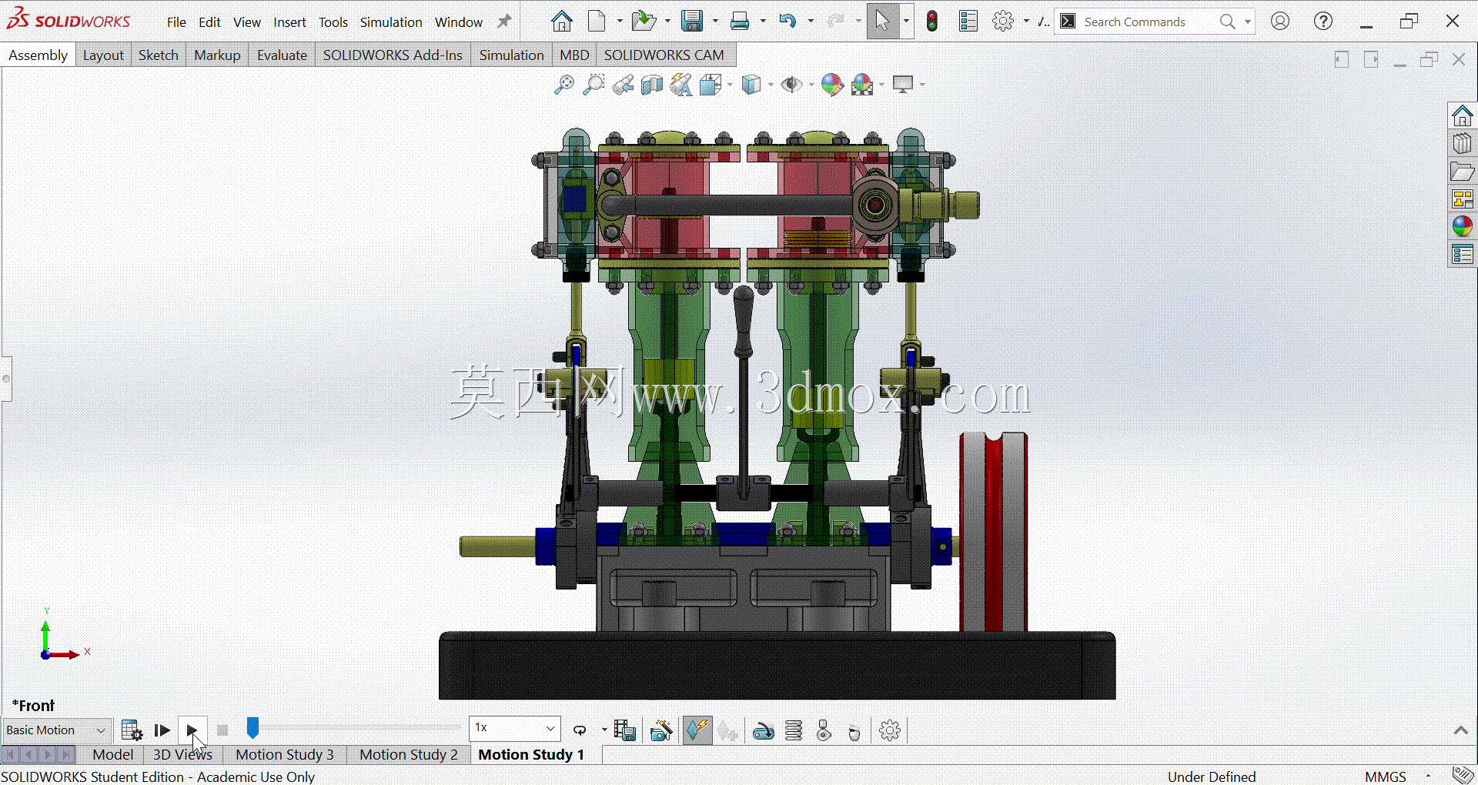Image resolution: width=1478 pixels, height=785 pixels.
Task: Click the Previous View icon
Action: 623,85
